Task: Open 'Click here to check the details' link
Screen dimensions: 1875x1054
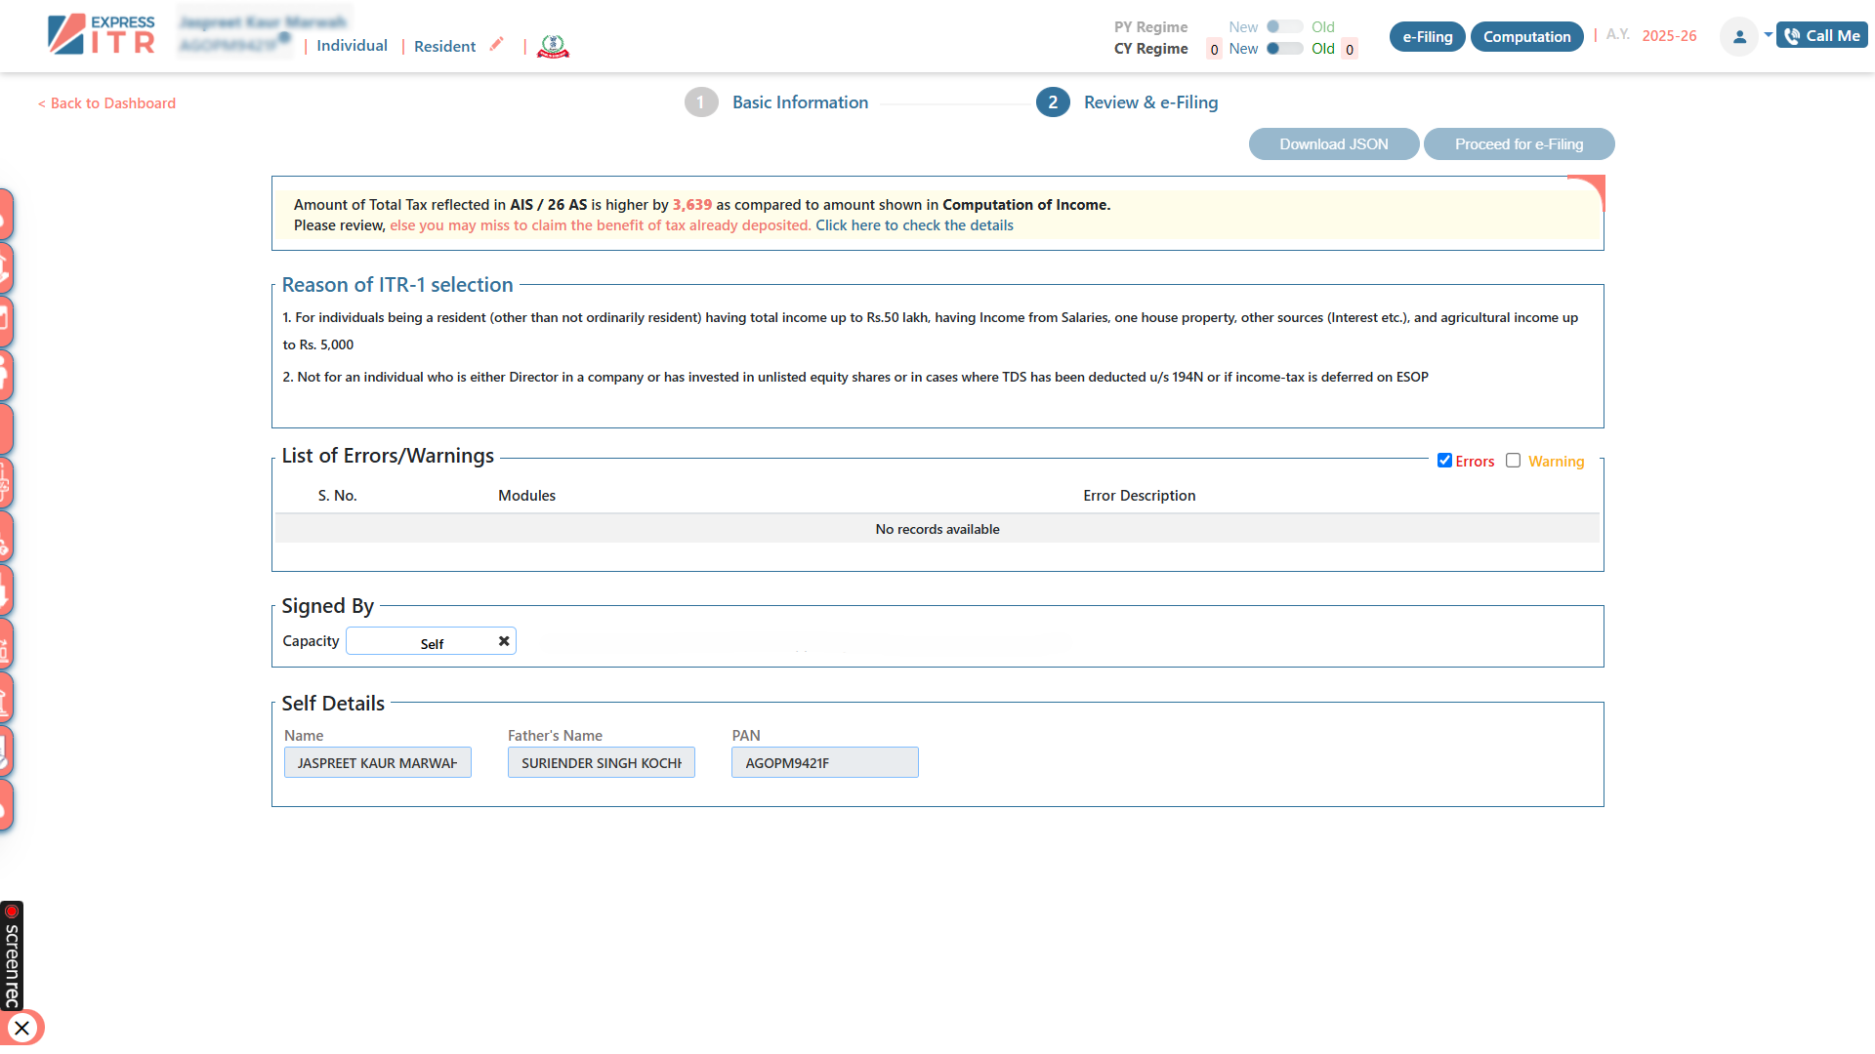Action: (914, 224)
